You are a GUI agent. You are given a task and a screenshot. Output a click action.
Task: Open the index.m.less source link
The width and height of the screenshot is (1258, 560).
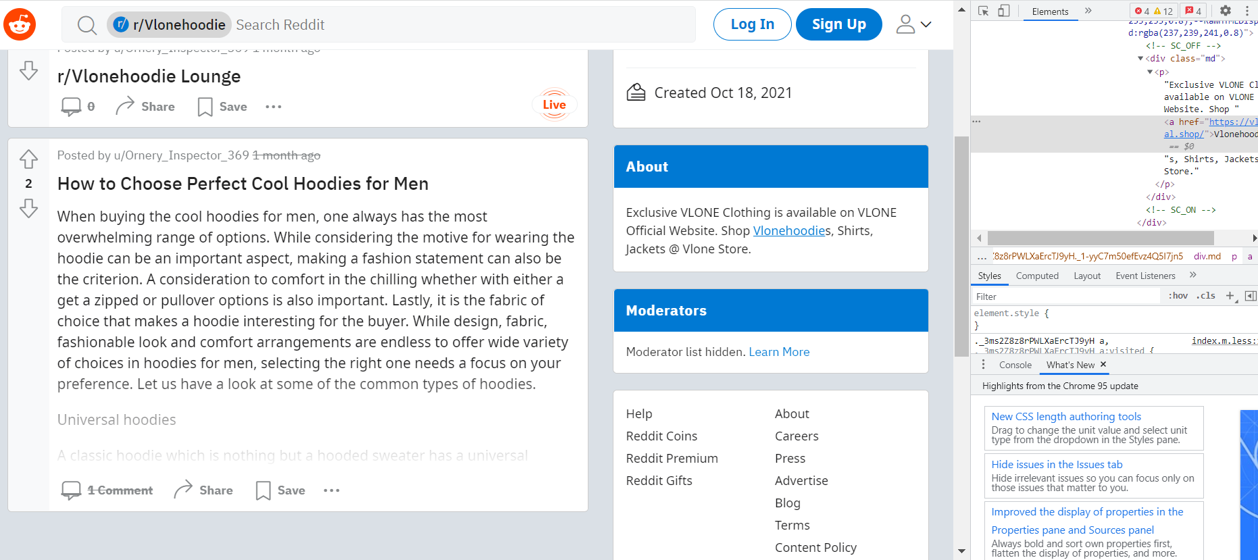click(1224, 340)
